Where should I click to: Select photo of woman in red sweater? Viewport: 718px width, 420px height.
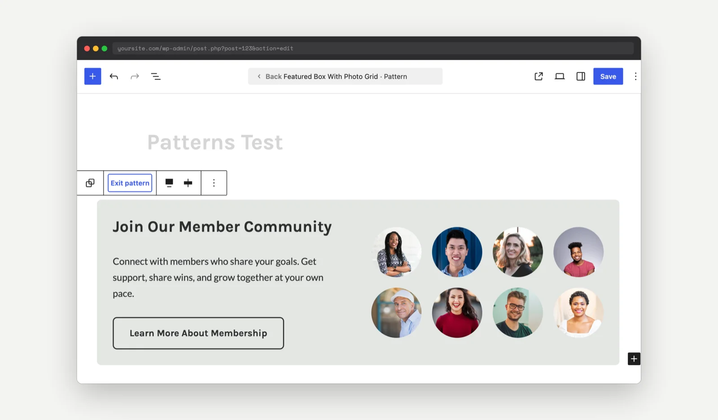457,312
